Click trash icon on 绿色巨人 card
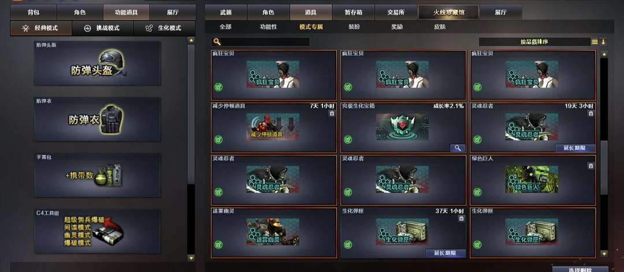 click(590, 166)
